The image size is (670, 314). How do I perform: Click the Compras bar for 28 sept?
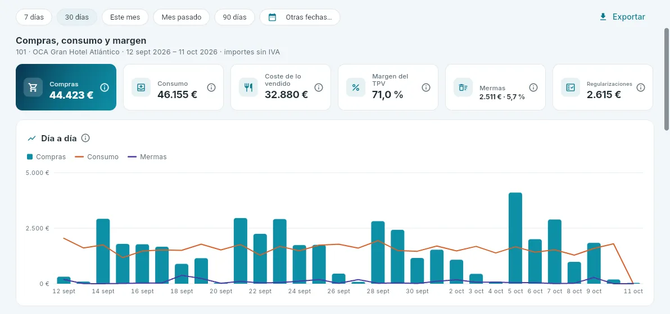pyautogui.click(x=378, y=253)
